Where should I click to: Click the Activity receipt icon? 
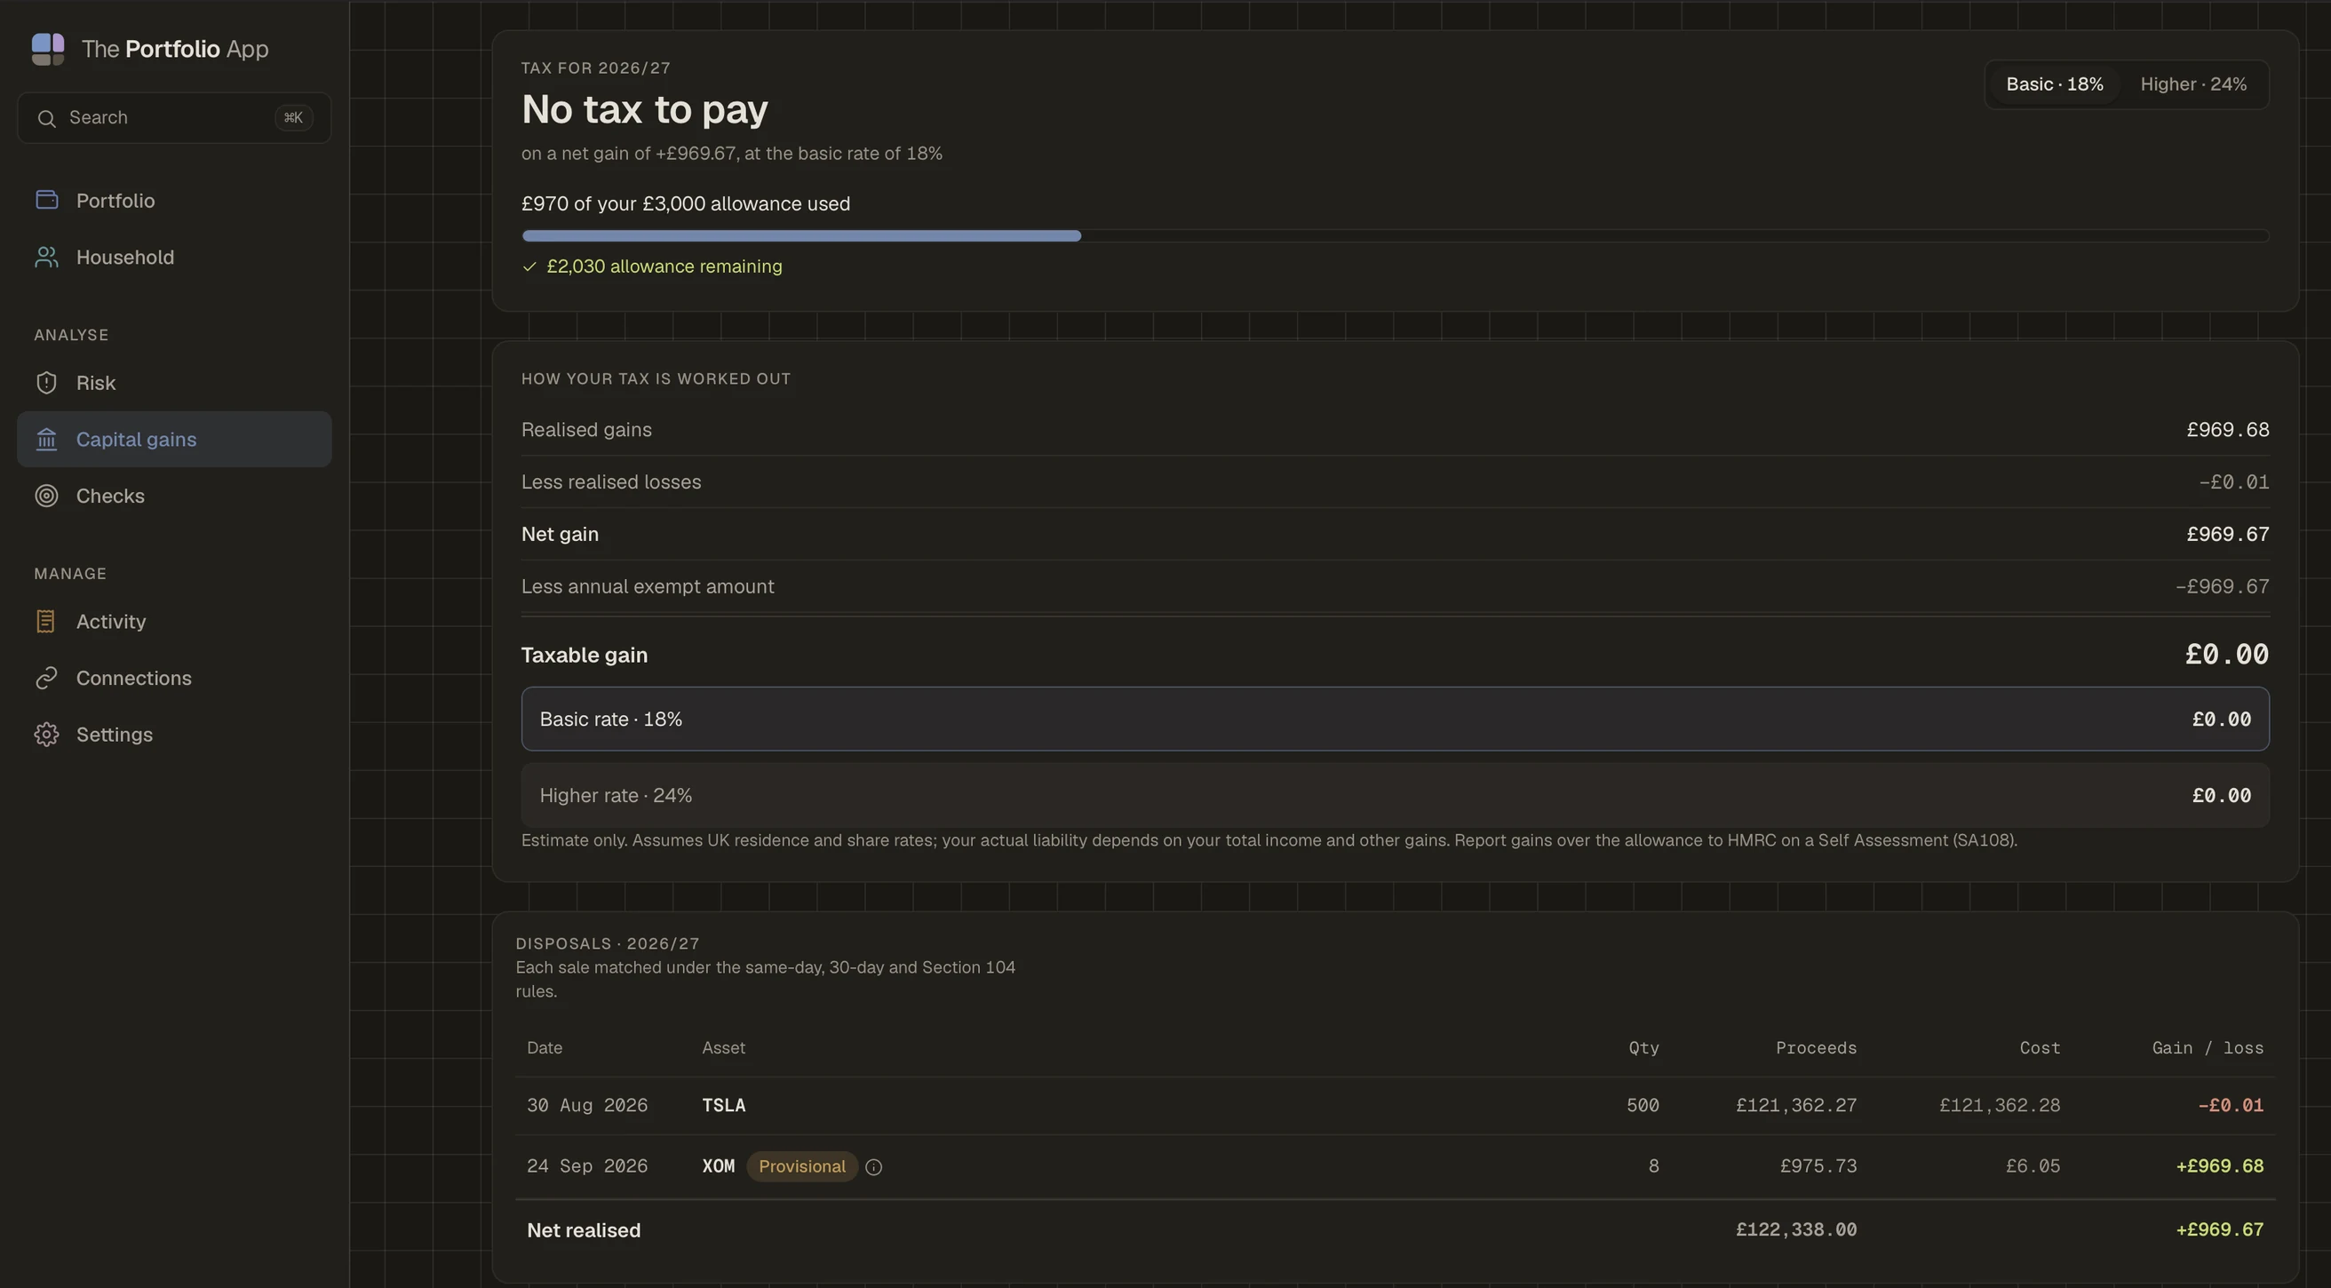pyautogui.click(x=46, y=622)
